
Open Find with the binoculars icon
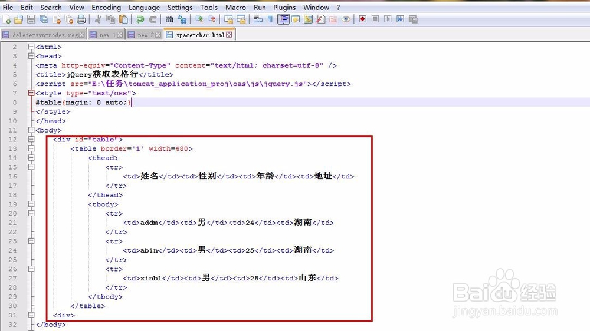169,19
